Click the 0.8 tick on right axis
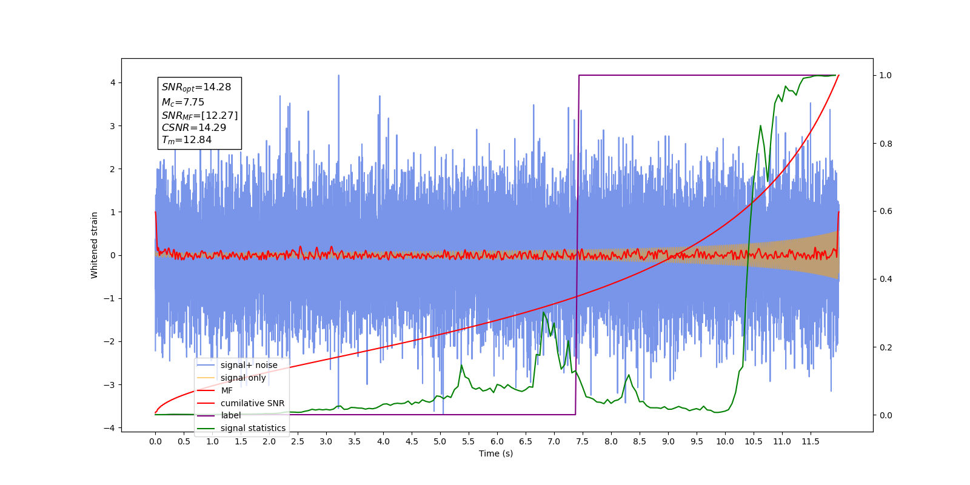Image resolution: width=970 pixels, height=485 pixels. click(x=886, y=144)
